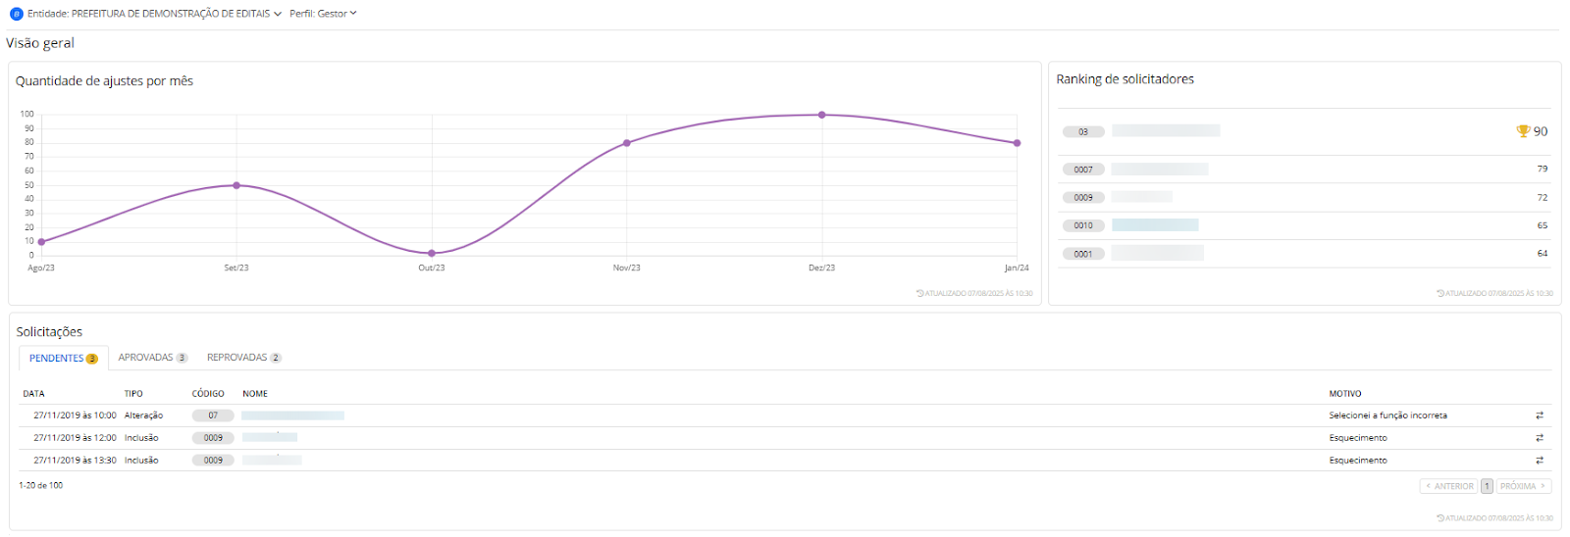Sort by the Data column header

(x=34, y=394)
